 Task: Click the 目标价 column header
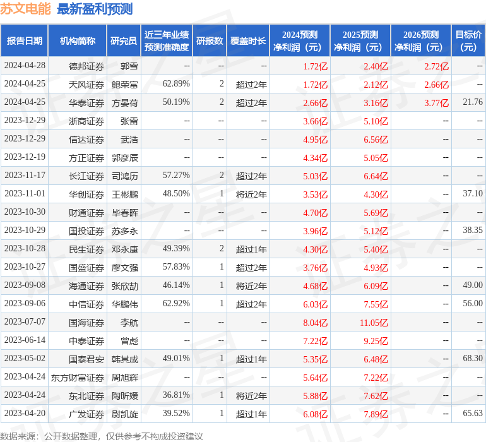(468, 40)
